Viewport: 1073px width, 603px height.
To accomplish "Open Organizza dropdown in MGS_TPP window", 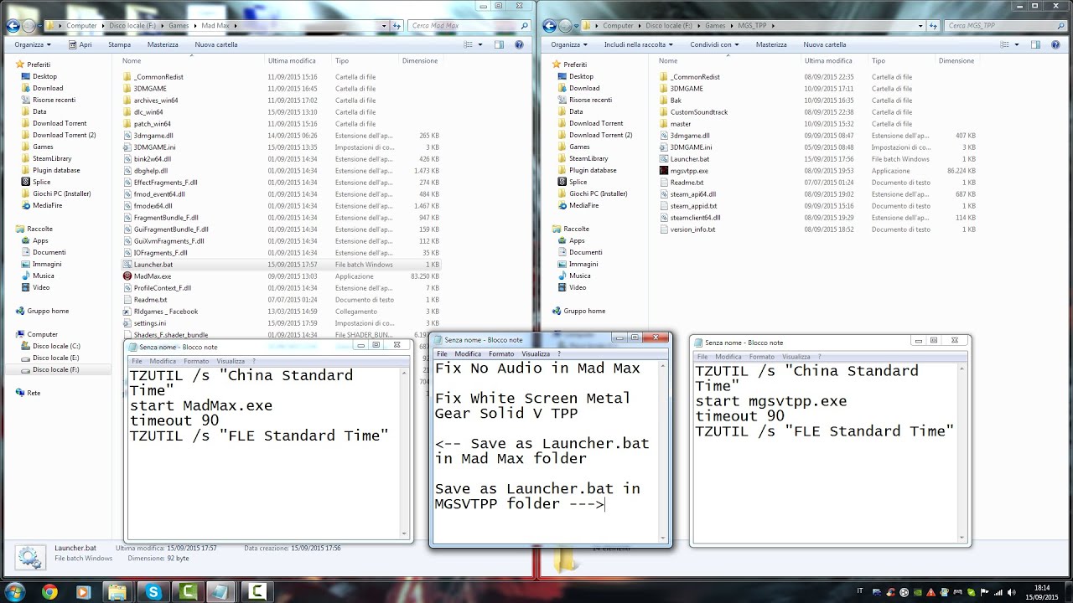I will [x=569, y=44].
